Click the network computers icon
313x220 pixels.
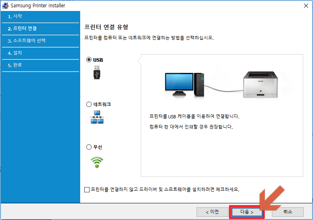[x=97, y=117]
